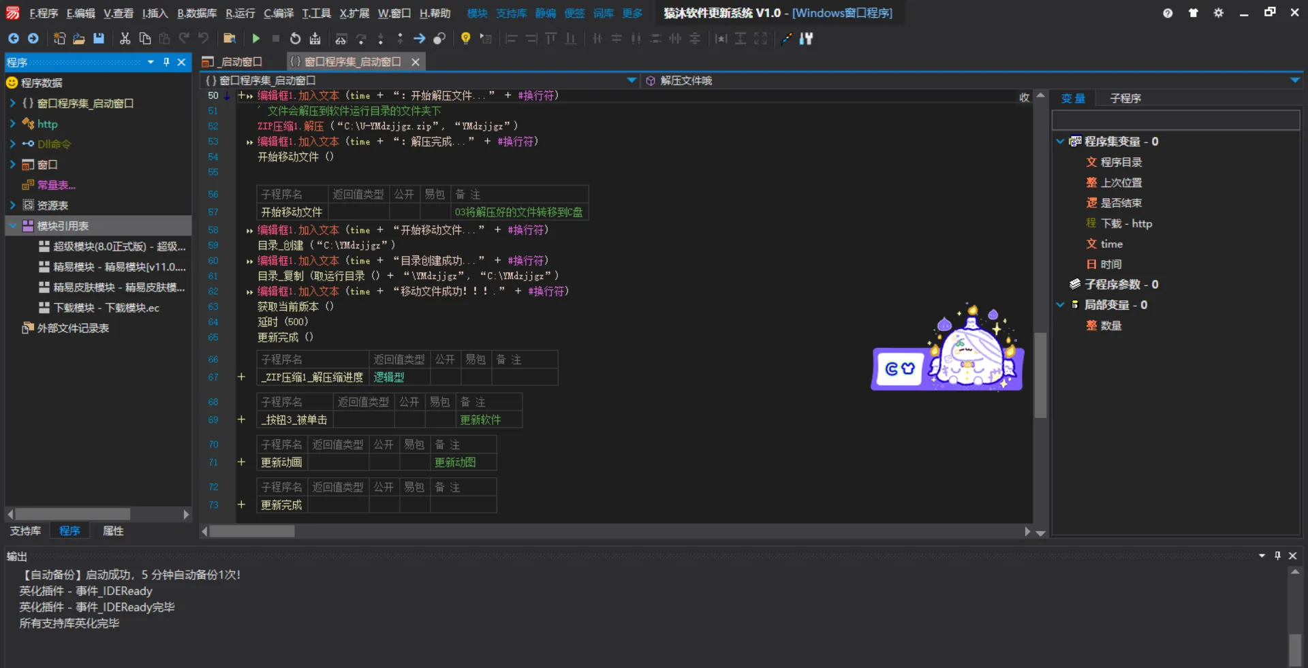This screenshot has width=1308, height=668.
Task: Toggle pin on the 输出 output panel
Action: click(1277, 556)
